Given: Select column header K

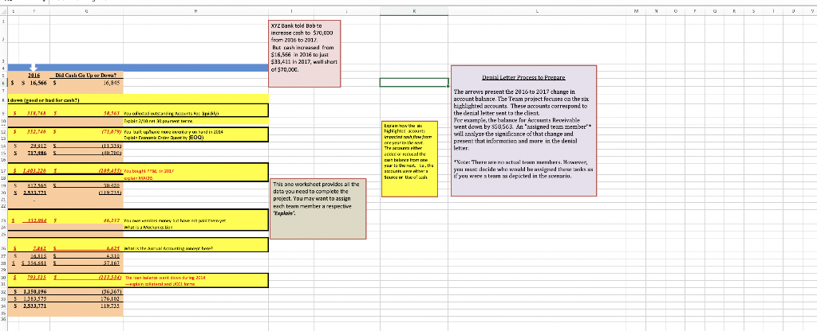Looking at the screenshot, I should click(414, 10).
